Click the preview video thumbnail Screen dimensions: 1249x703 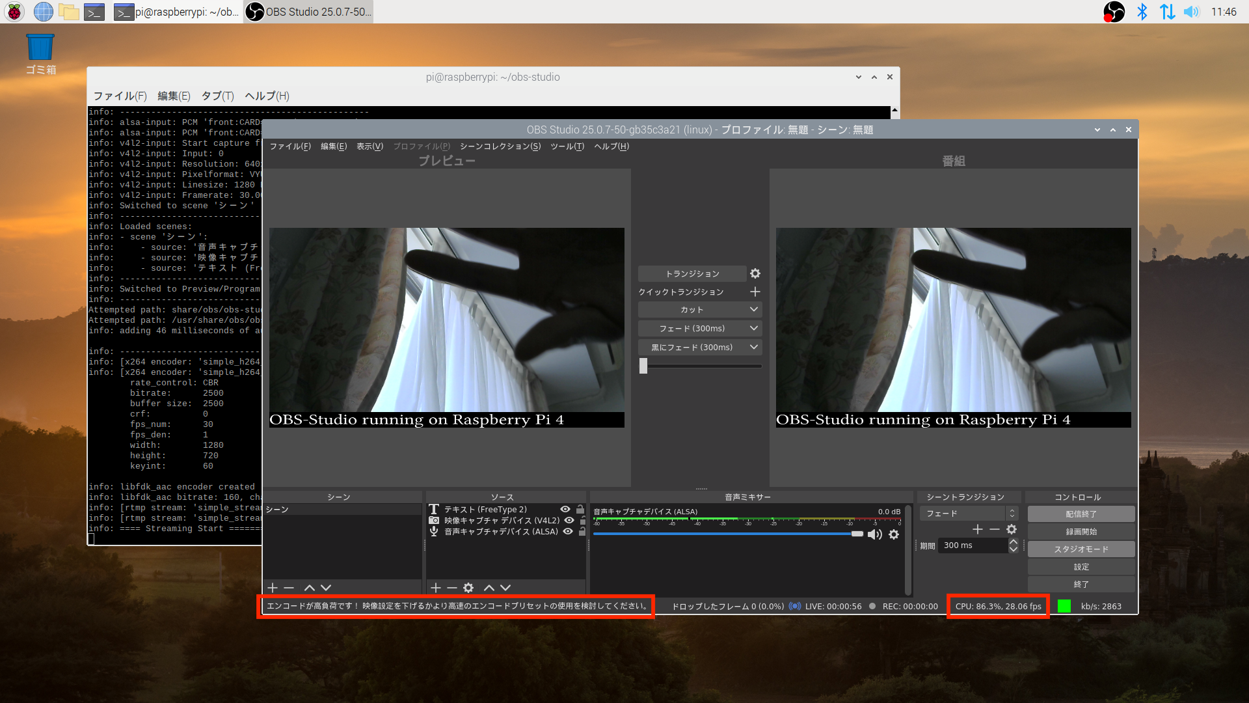pyautogui.click(x=447, y=327)
